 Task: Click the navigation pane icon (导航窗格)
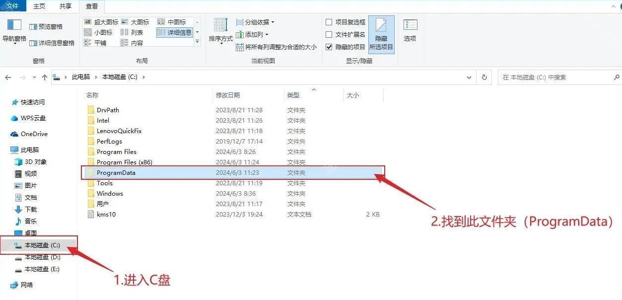pos(14,26)
